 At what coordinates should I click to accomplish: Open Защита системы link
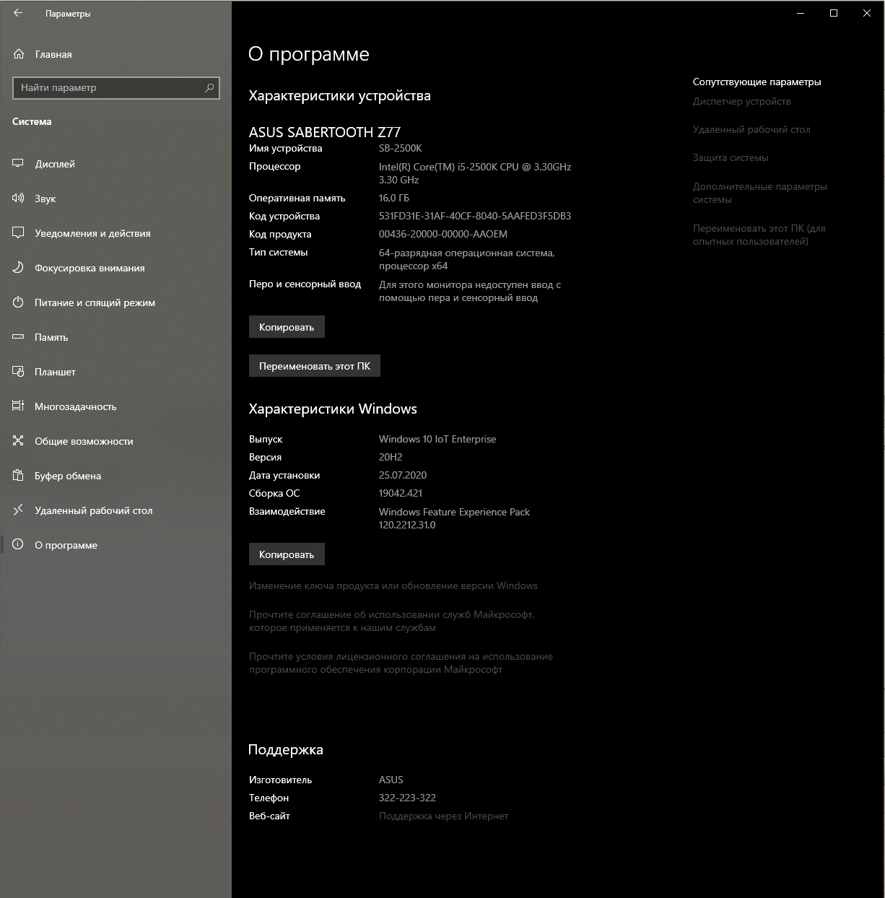731,158
